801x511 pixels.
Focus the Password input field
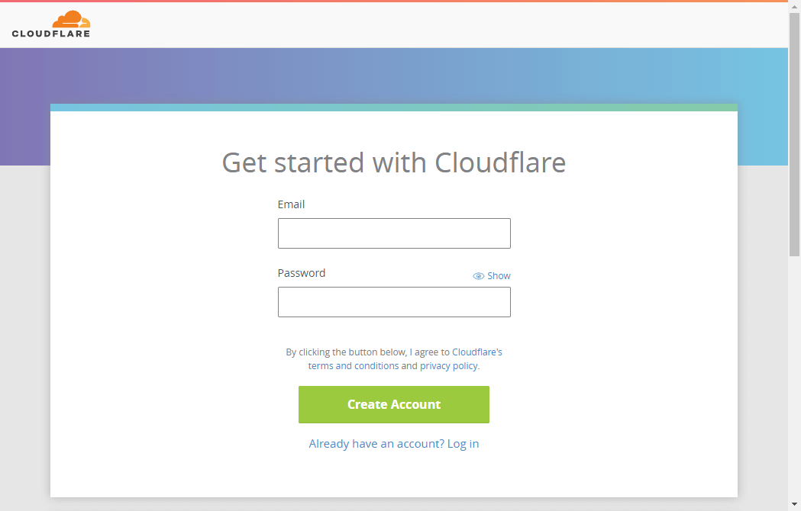(394, 302)
